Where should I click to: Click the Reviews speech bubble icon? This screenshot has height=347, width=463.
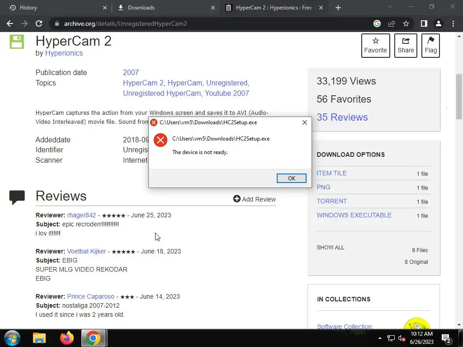tap(17, 197)
